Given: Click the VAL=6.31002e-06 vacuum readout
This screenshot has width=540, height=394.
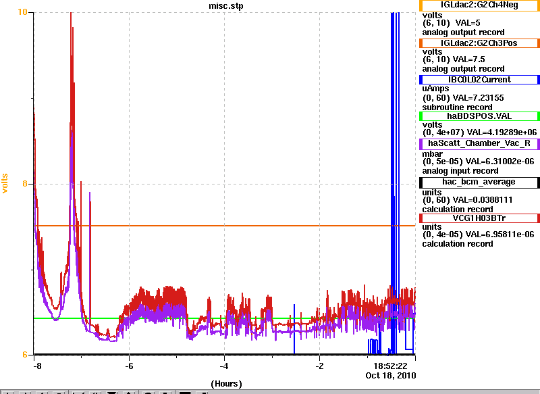Looking at the screenshot, I should [500, 162].
